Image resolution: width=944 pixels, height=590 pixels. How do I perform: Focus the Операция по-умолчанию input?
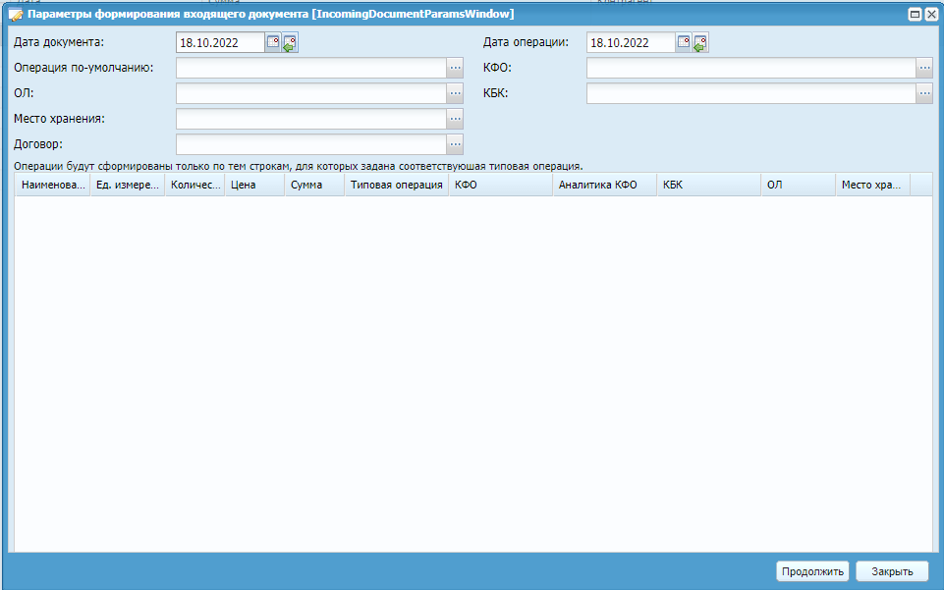[311, 68]
